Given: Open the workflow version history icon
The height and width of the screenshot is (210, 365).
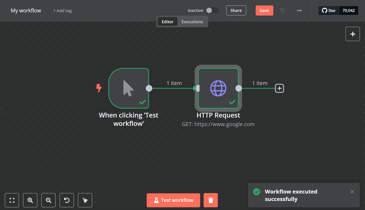Looking at the screenshot, I should point(282,10).
